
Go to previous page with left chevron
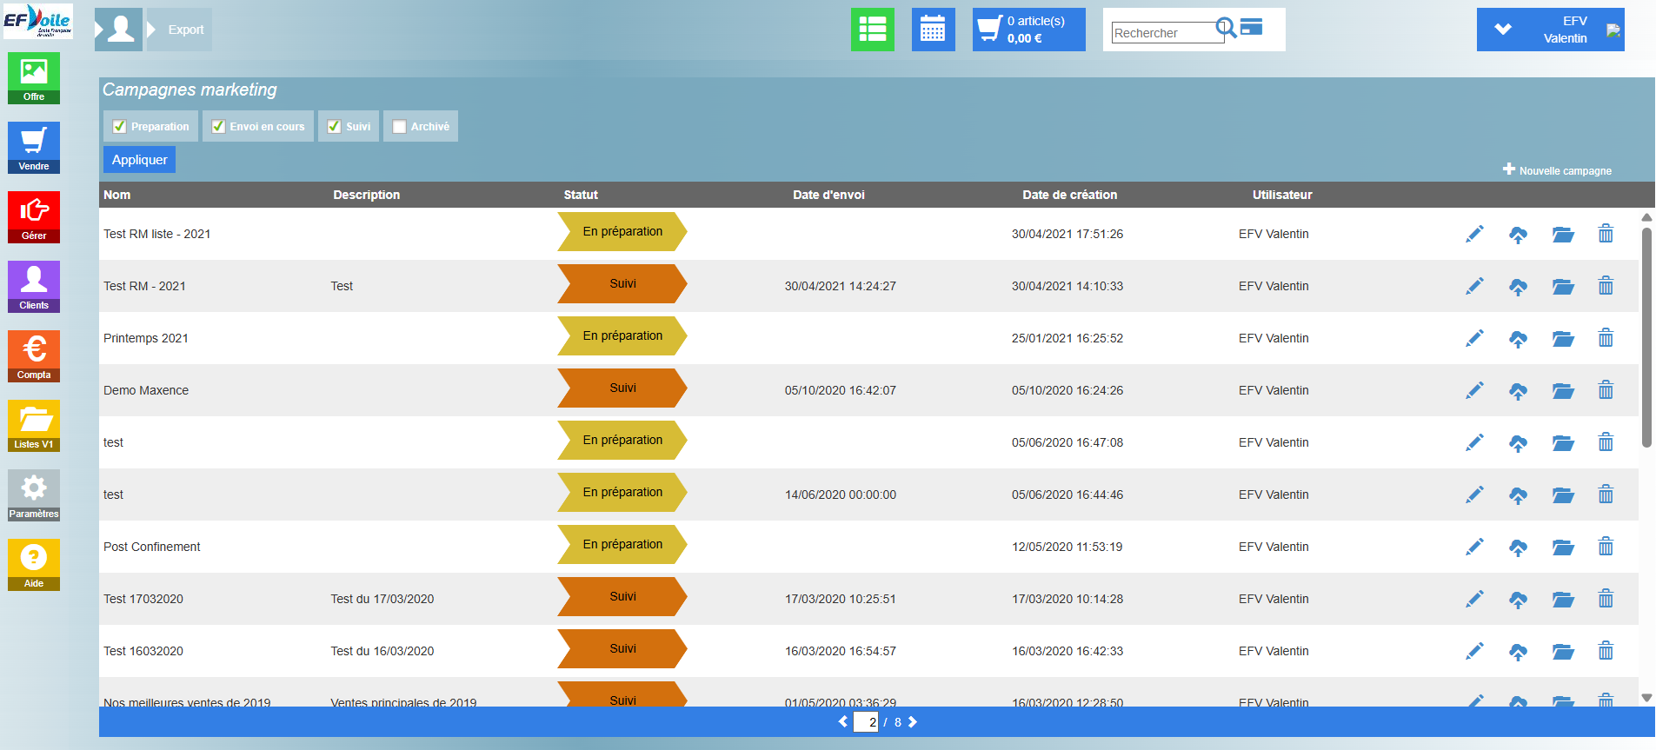coord(842,722)
